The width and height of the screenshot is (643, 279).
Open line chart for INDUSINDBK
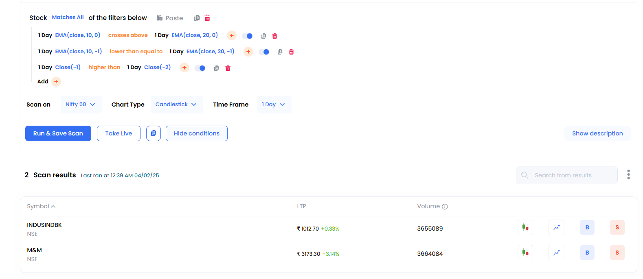tap(556, 228)
